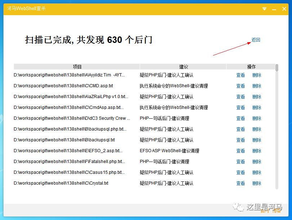The height and width of the screenshot is (220, 292).
Task: Select the path ending in Ayyildiz Tim -AYT
Action: [69, 75]
